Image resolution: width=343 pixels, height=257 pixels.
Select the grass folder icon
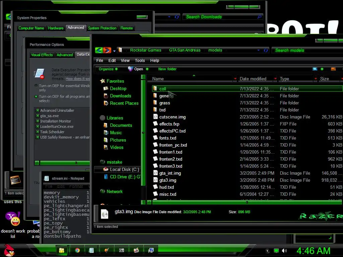[155, 103]
